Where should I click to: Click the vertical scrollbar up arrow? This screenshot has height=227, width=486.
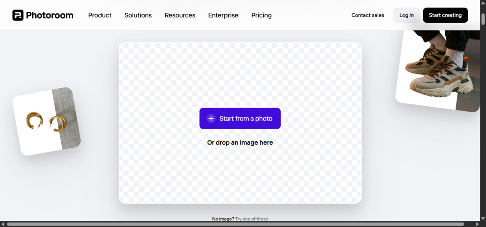click(x=483, y=3)
